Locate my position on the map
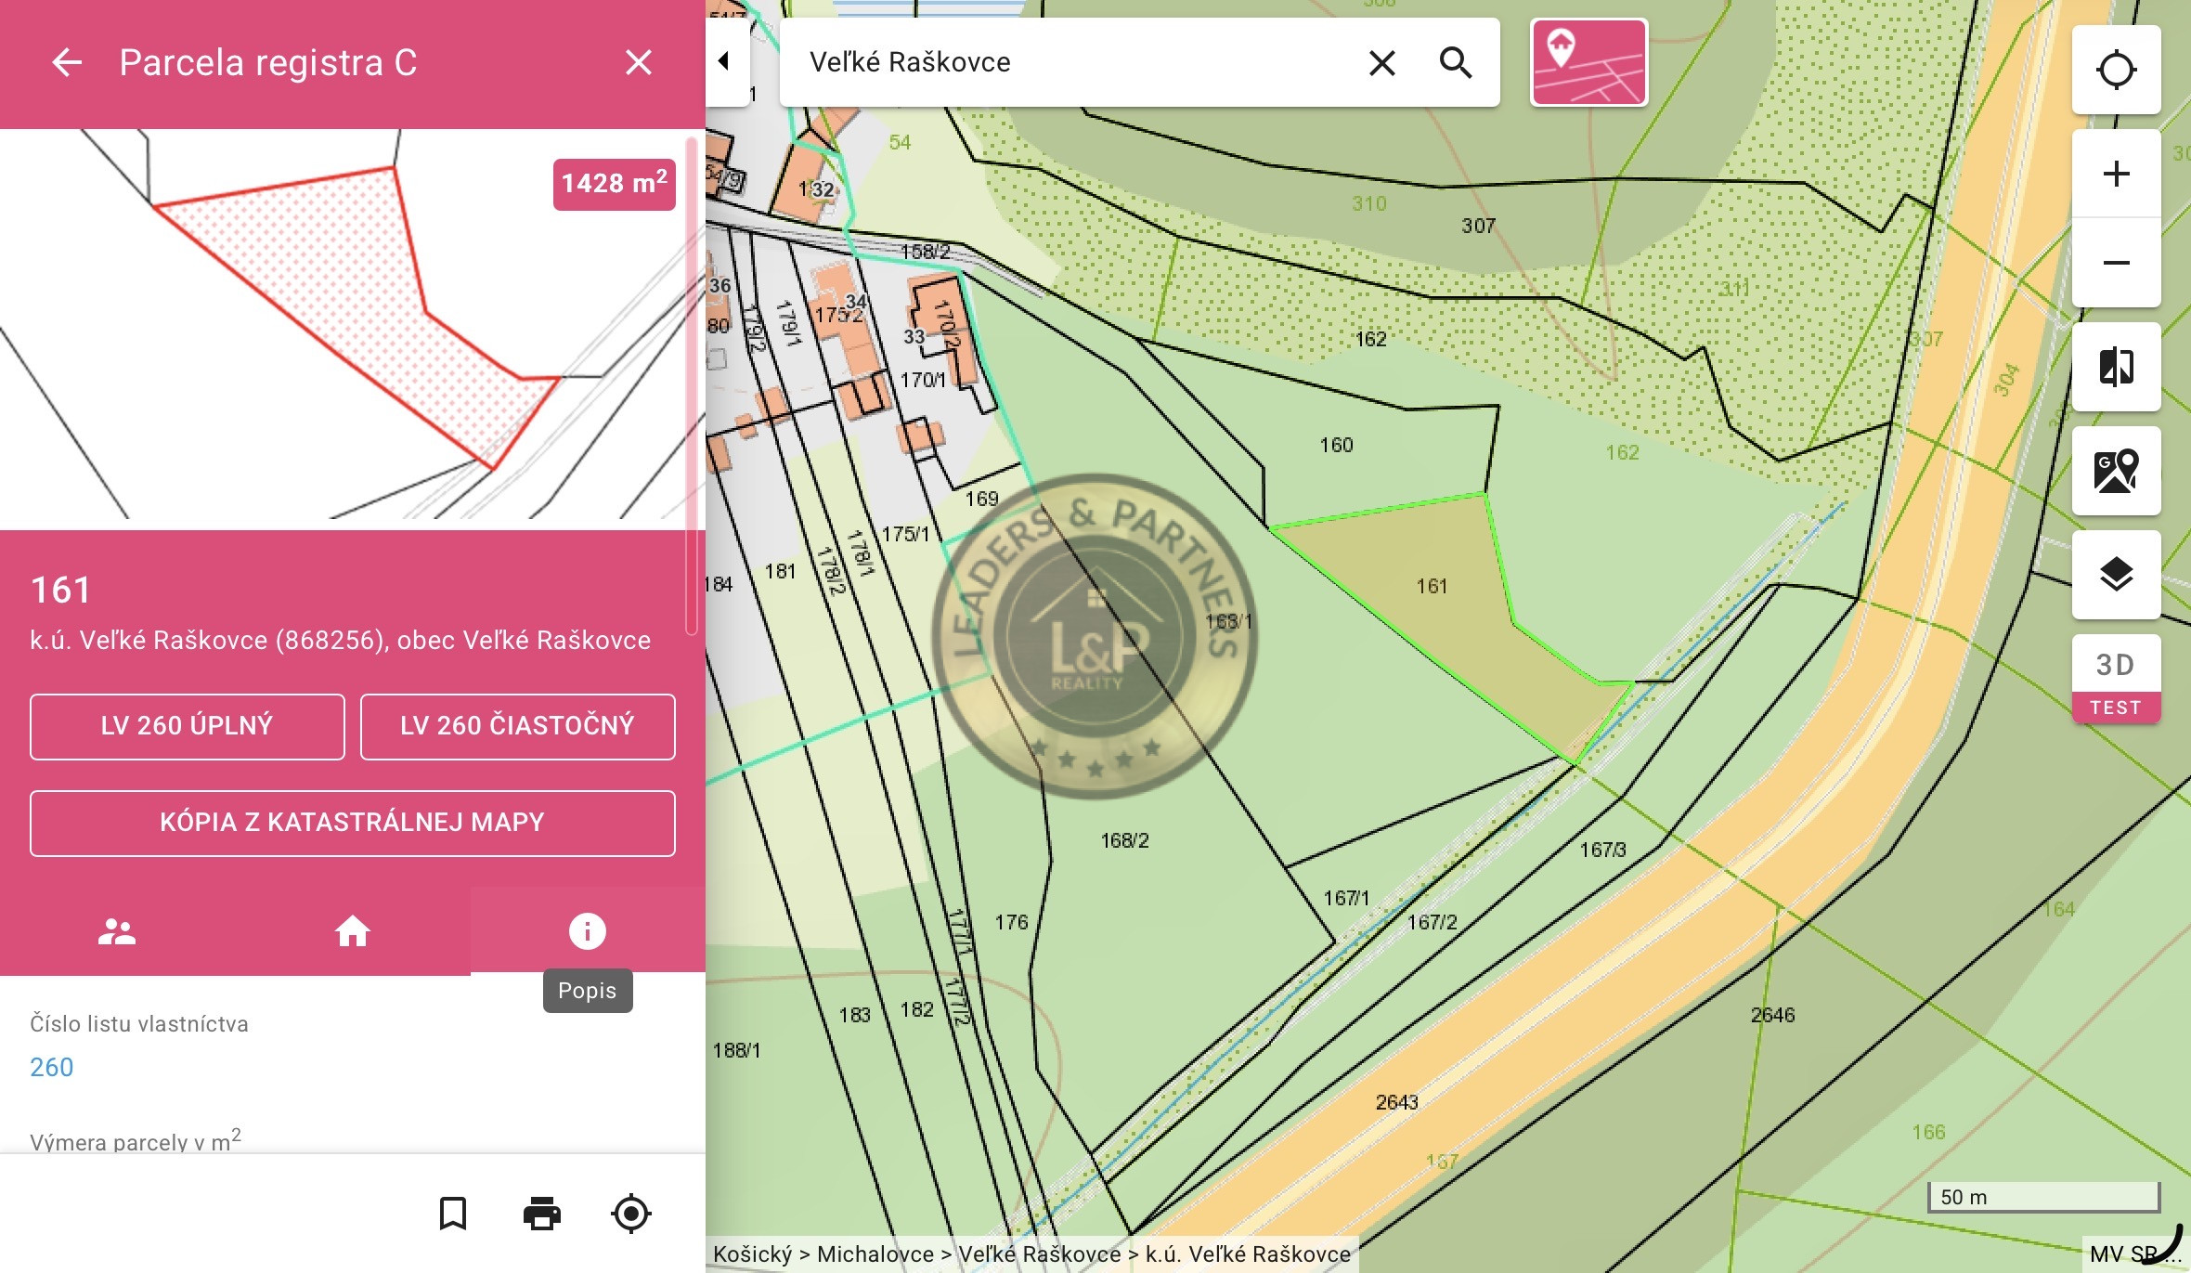Screen dimensions: 2191x1273 point(2116,70)
